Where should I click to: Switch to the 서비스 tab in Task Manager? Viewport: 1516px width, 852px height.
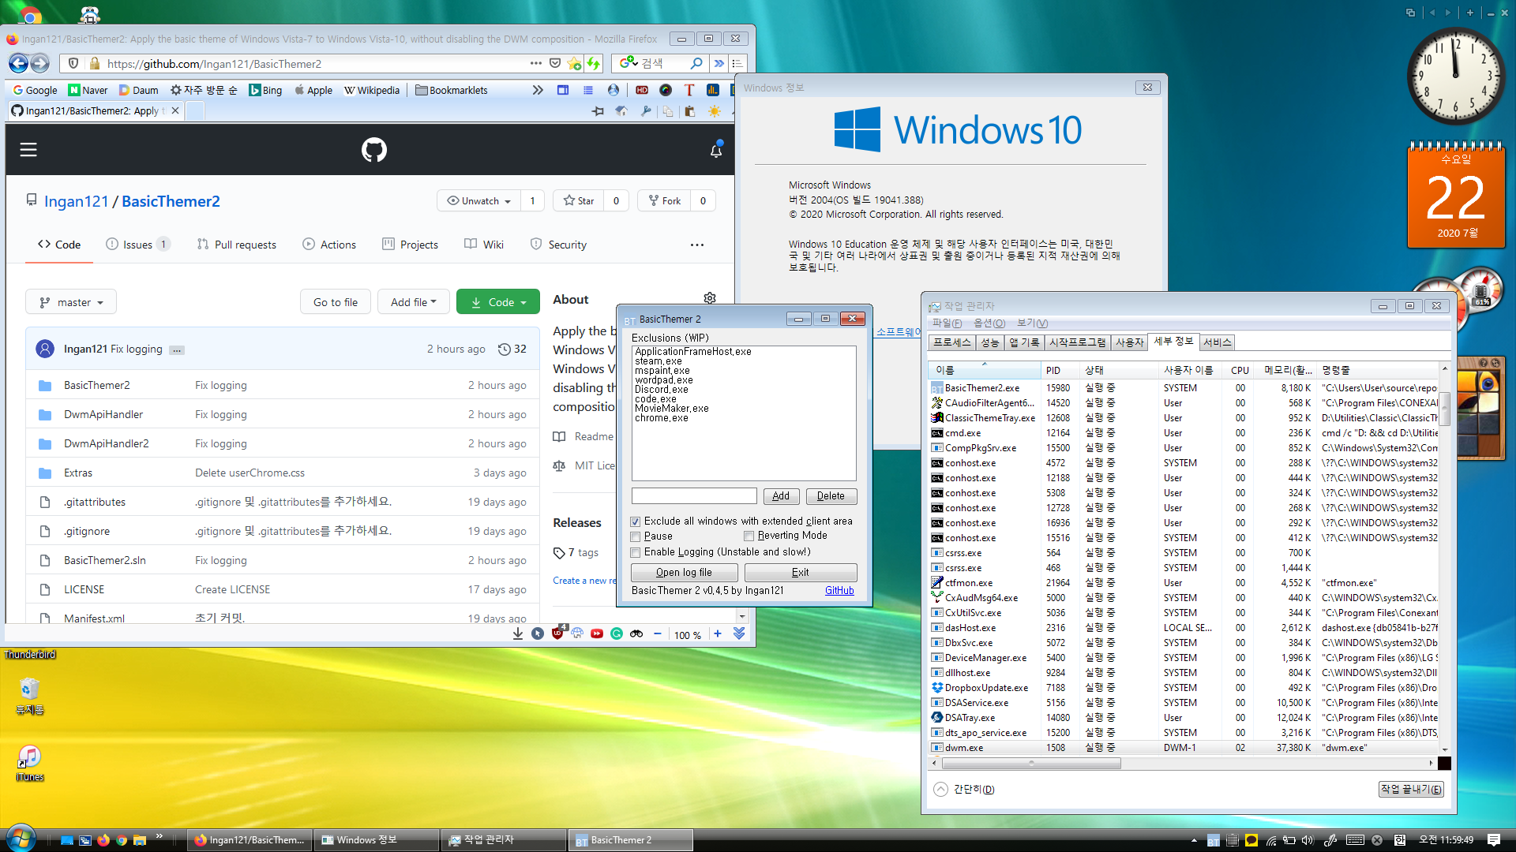(x=1217, y=342)
